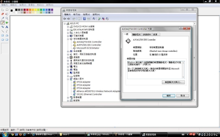Click device status box scroll down arrow
The width and height of the screenshot is (220, 137).
183,77
